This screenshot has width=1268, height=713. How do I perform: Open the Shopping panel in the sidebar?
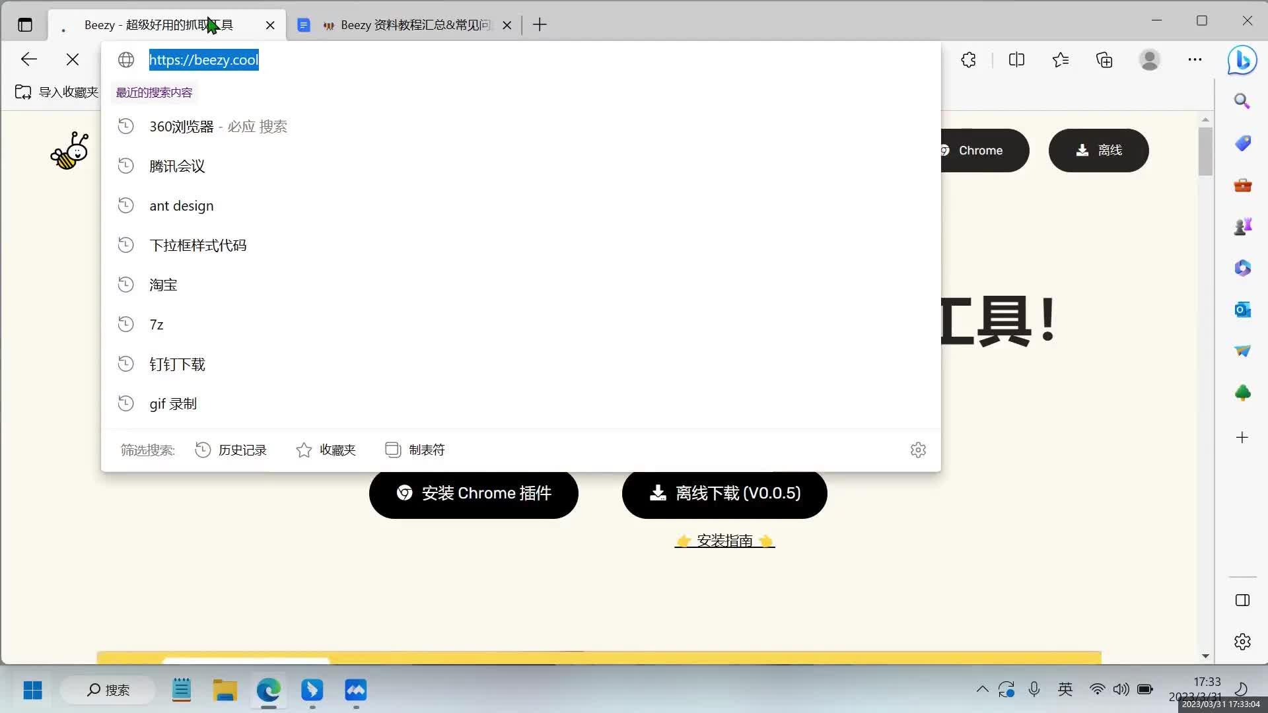tap(1242, 143)
